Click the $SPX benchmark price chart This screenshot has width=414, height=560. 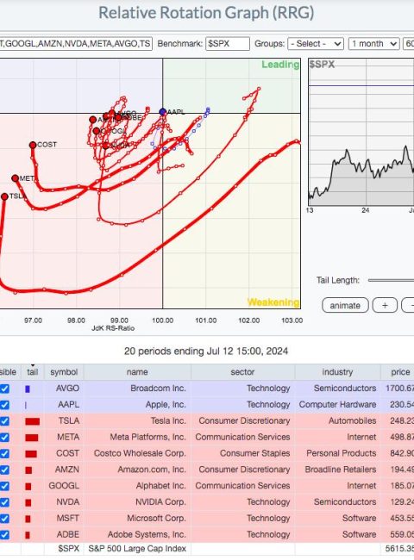tap(361, 132)
